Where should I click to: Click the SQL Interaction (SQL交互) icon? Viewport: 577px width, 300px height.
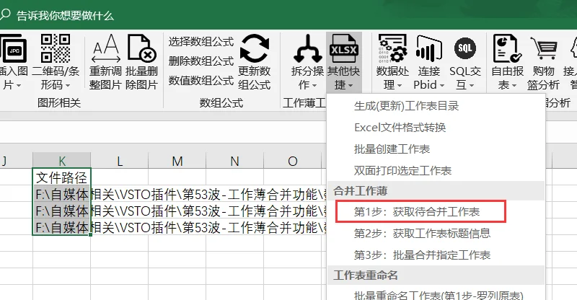coord(465,48)
